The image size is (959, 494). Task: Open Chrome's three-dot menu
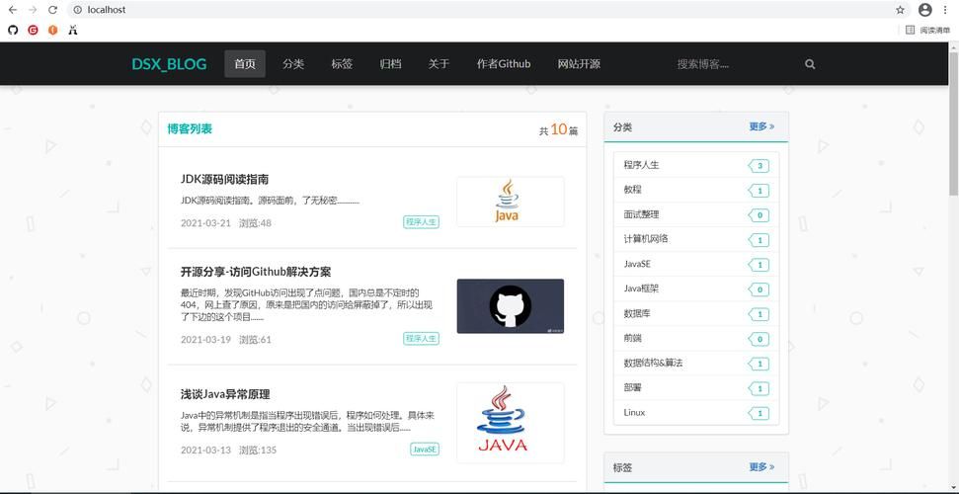(x=946, y=10)
